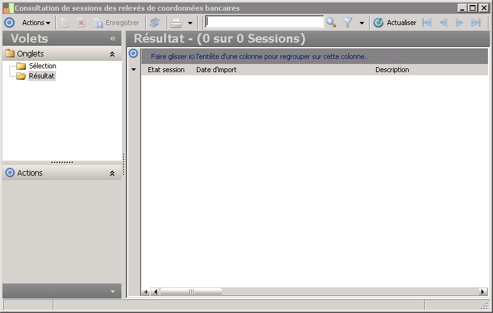The height and width of the screenshot is (313, 493).
Task: Open the Actions menu in toolbar
Action: pos(36,23)
